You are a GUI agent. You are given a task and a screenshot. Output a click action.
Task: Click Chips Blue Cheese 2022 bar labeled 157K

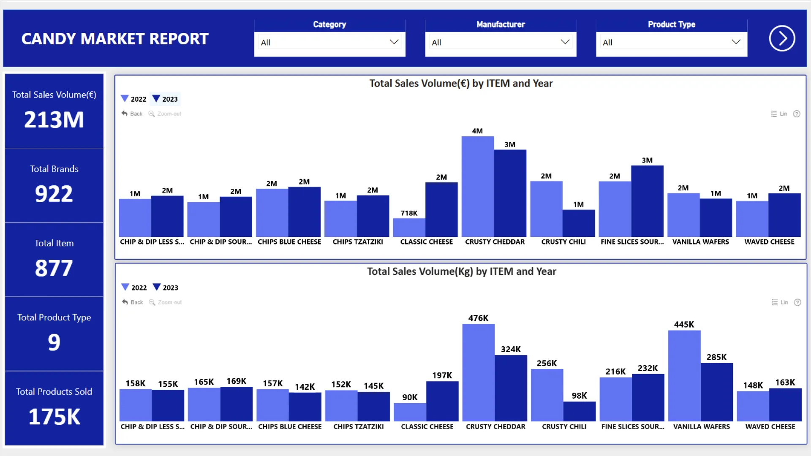pos(273,405)
